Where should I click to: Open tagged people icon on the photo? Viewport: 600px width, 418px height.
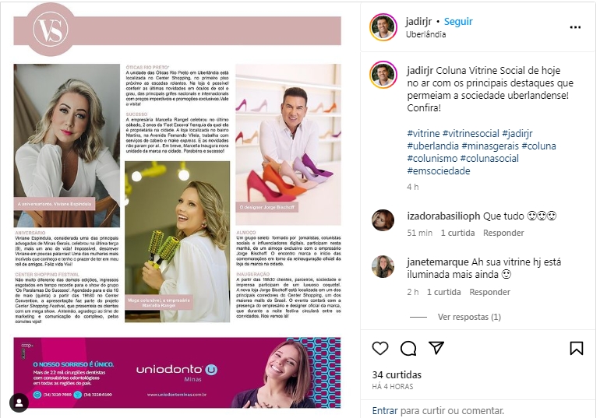19,402
